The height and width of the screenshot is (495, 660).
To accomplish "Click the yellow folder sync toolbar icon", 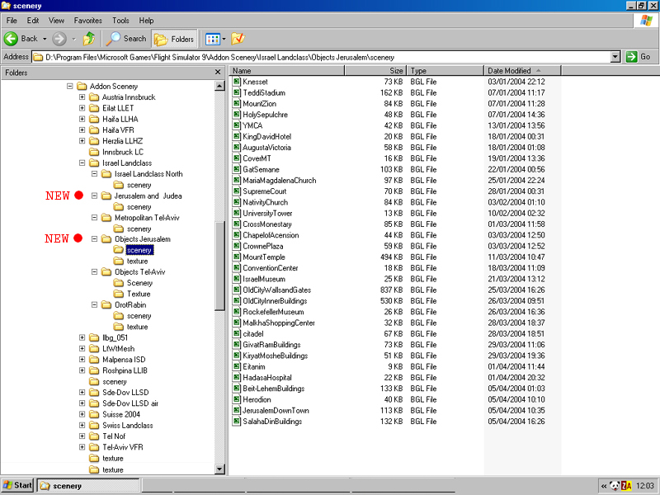I will tap(238, 39).
